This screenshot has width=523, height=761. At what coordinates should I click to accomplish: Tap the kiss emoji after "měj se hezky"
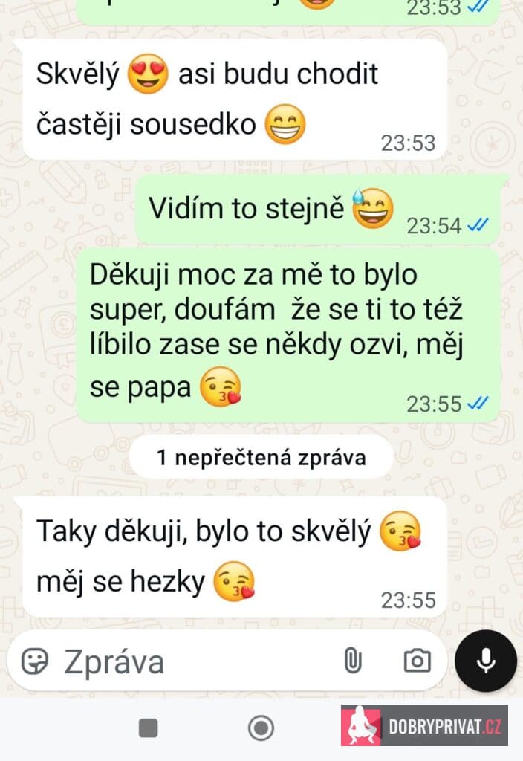(234, 581)
